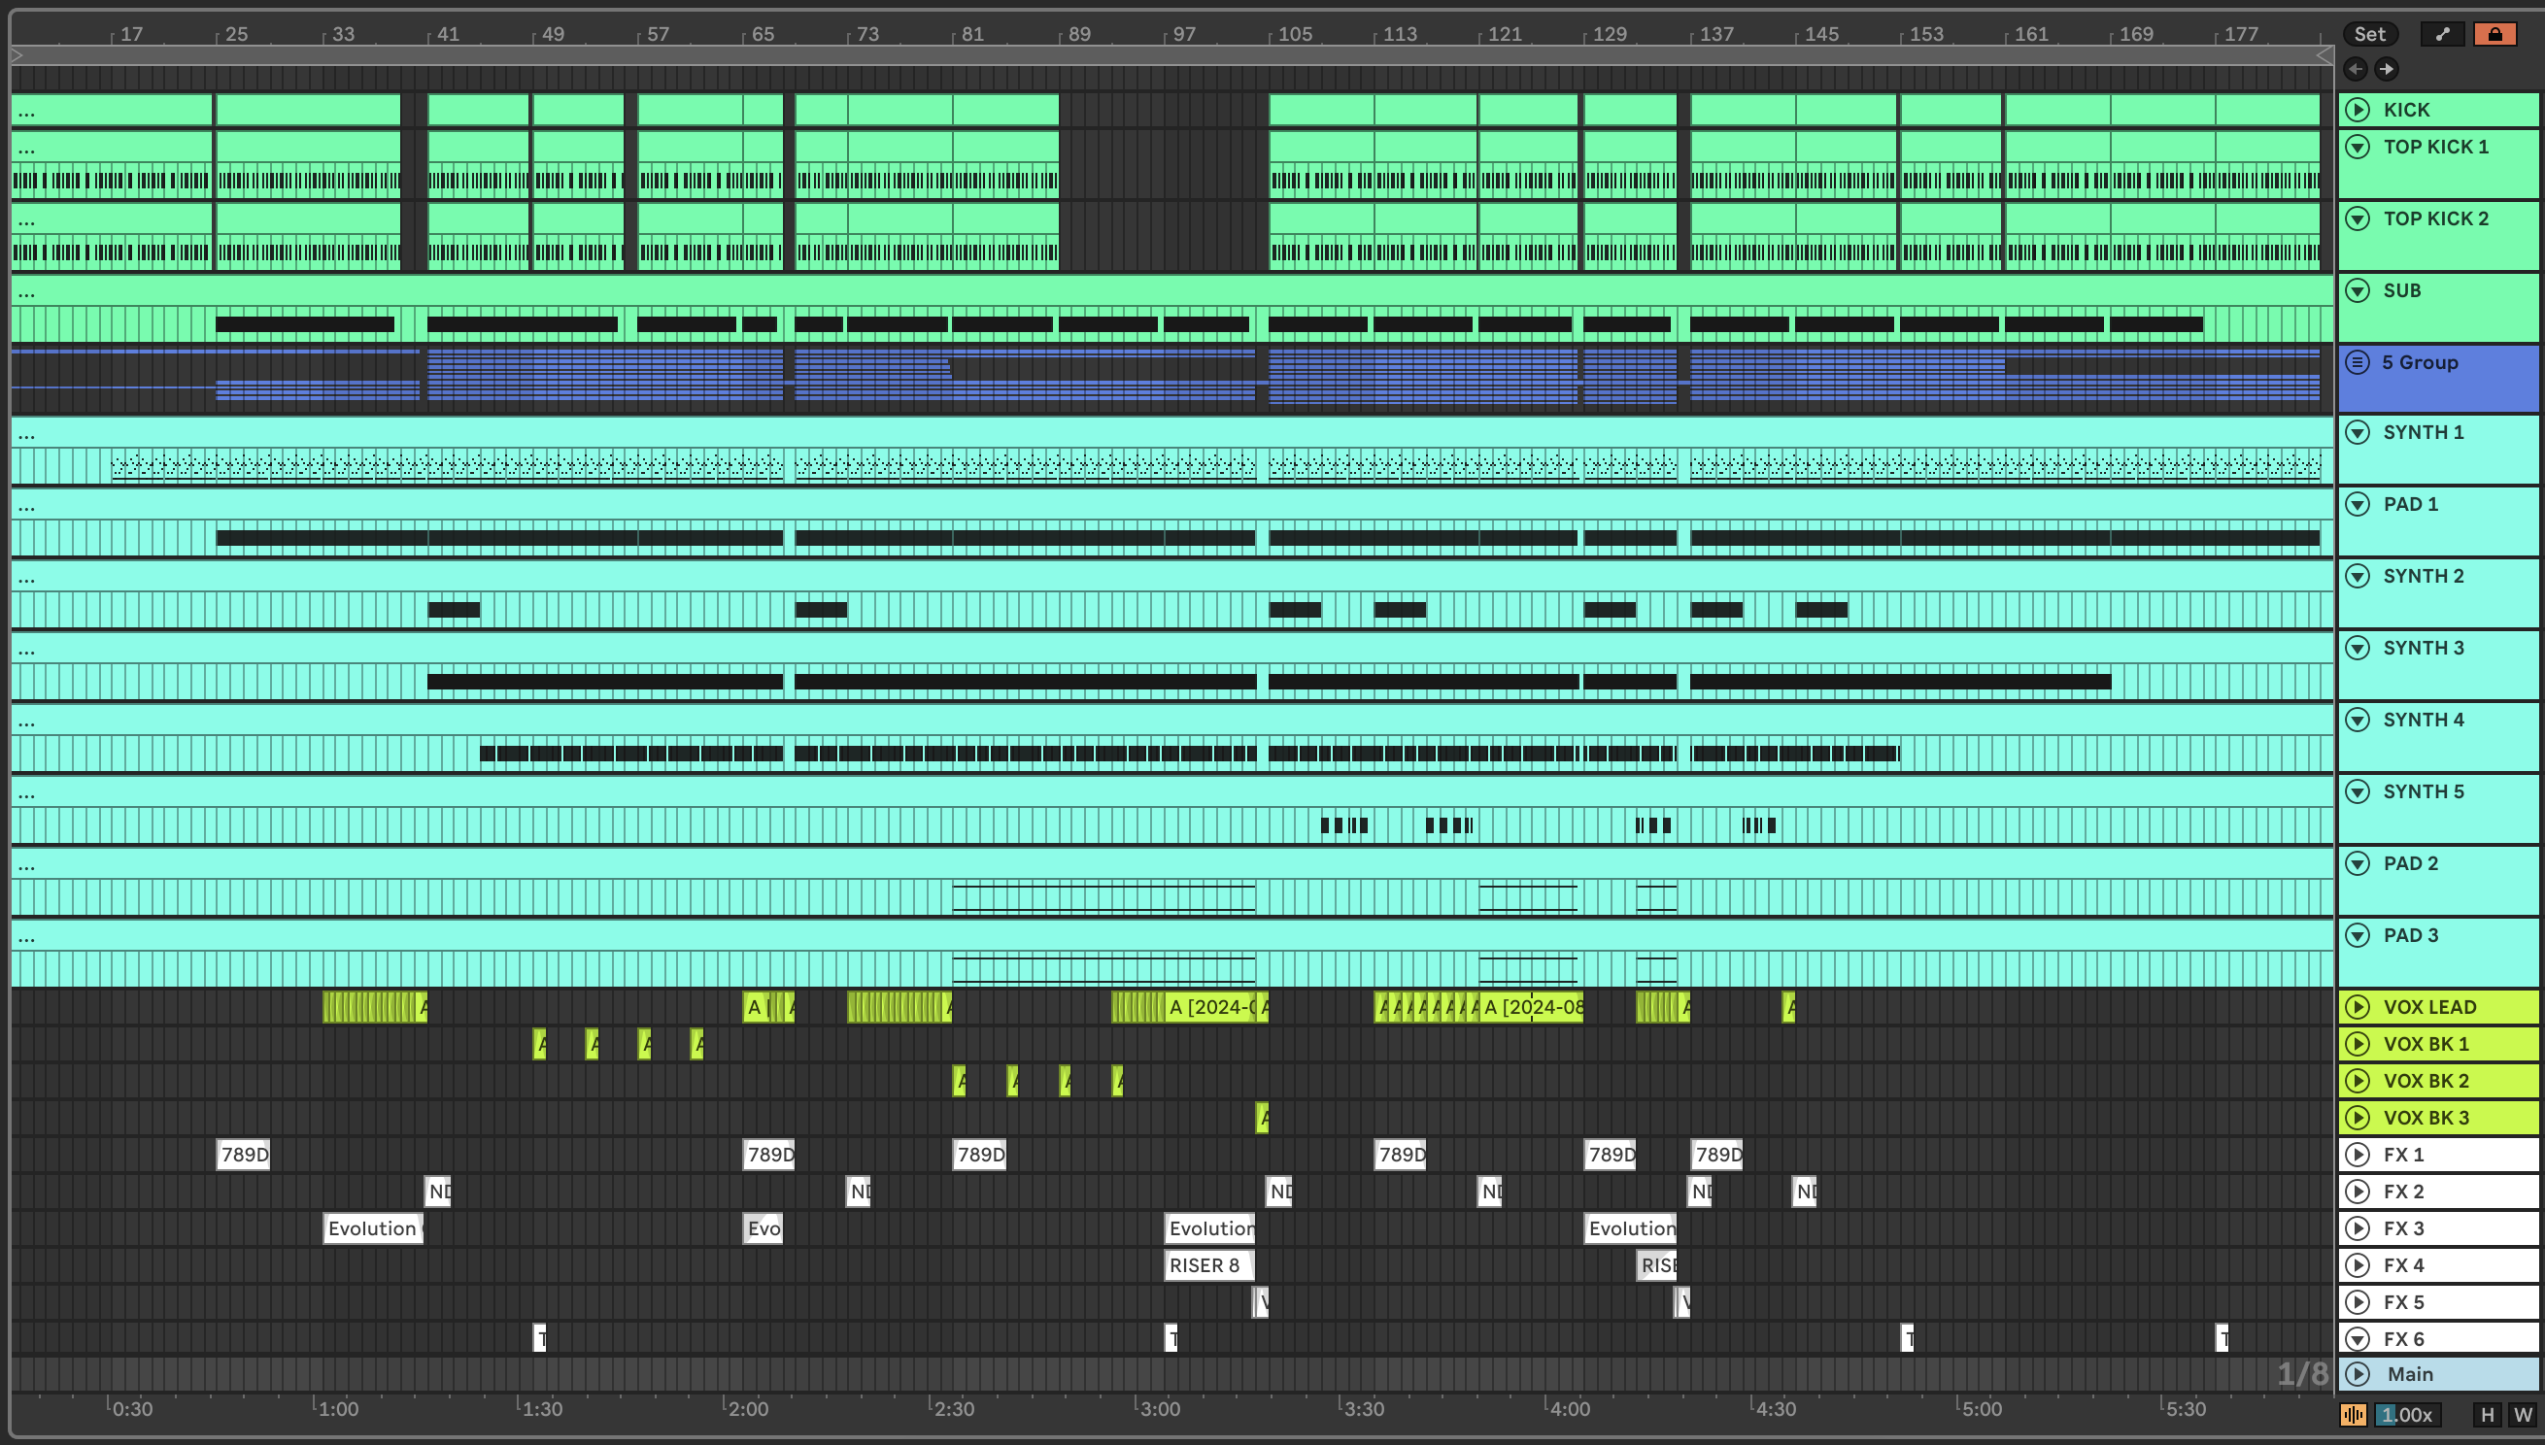Select the SUB track name
Image resolution: width=2545 pixels, height=1445 pixels.
click(x=2402, y=290)
